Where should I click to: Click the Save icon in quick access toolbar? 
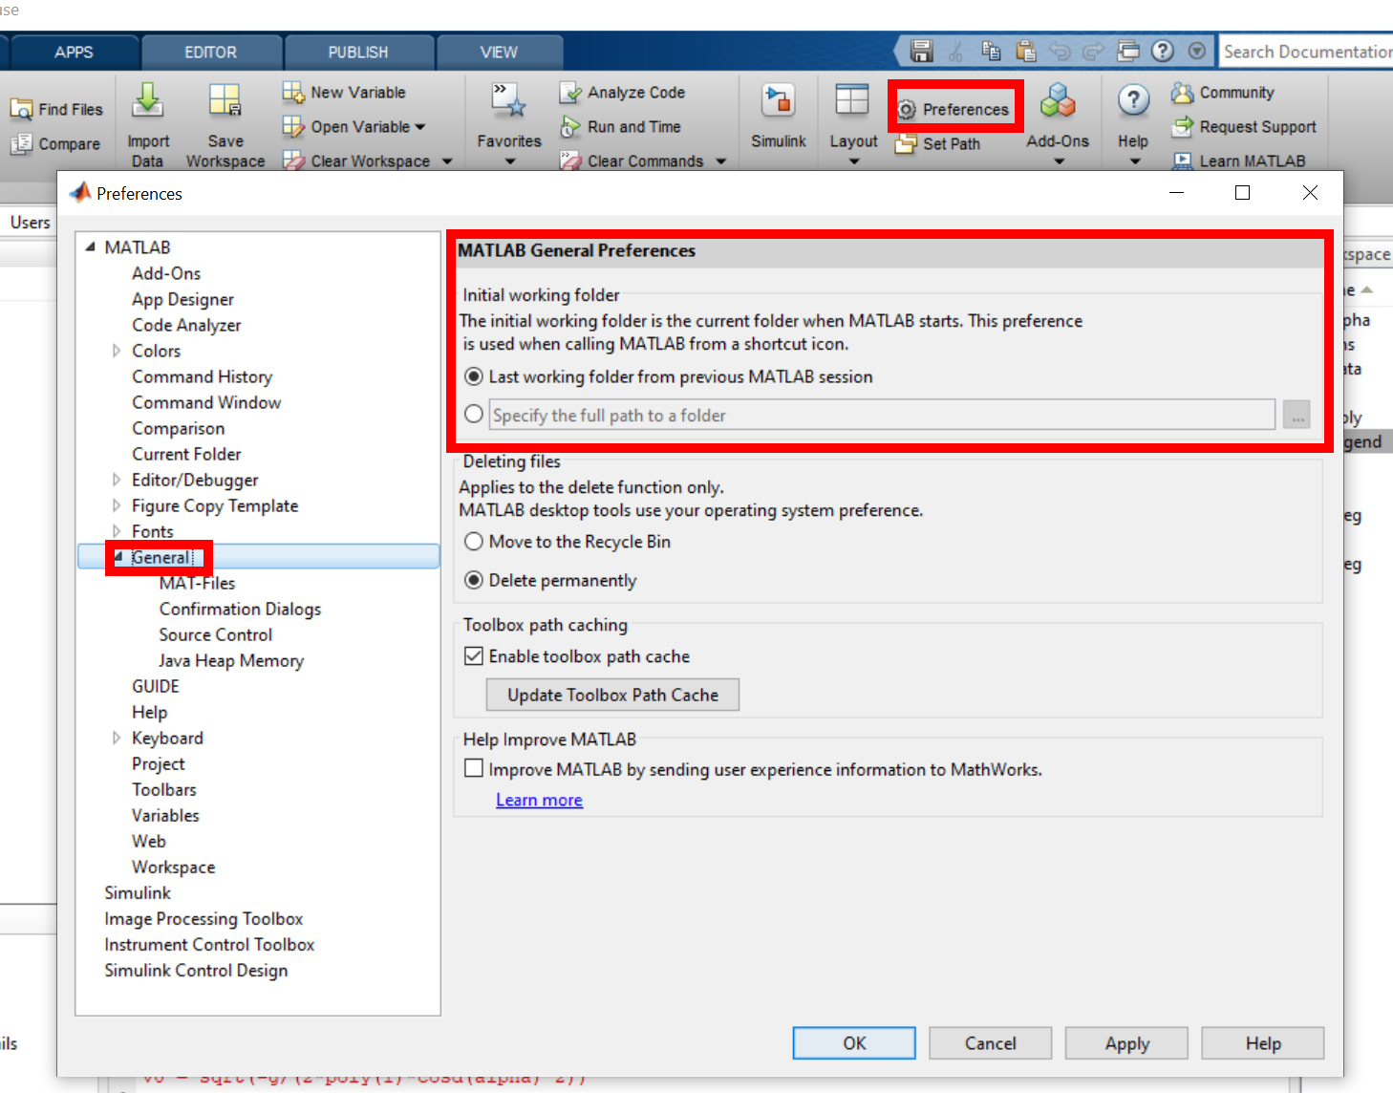tap(921, 52)
